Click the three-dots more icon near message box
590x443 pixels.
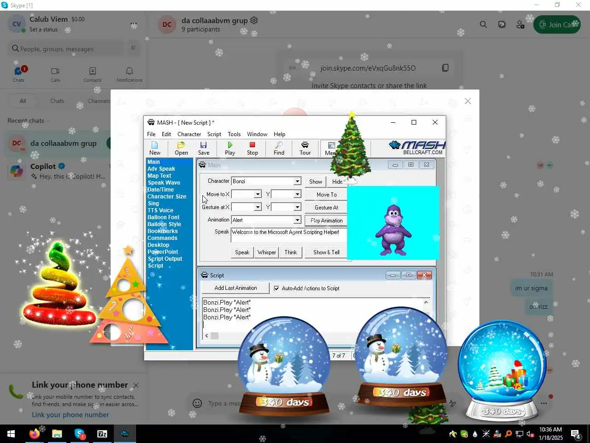(x=544, y=403)
